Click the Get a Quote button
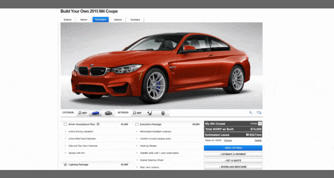This screenshot has height=178, width=334. pyautogui.click(x=233, y=161)
